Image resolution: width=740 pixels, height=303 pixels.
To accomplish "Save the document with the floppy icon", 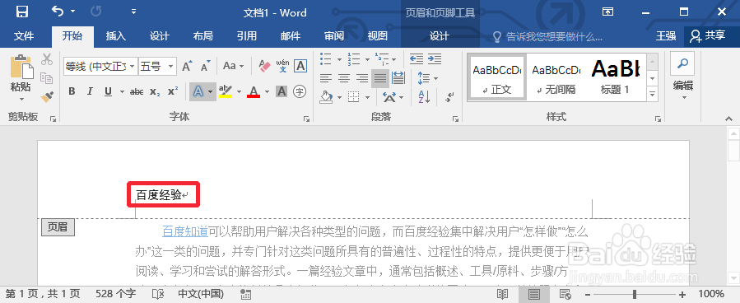I will (x=21, y=12).
